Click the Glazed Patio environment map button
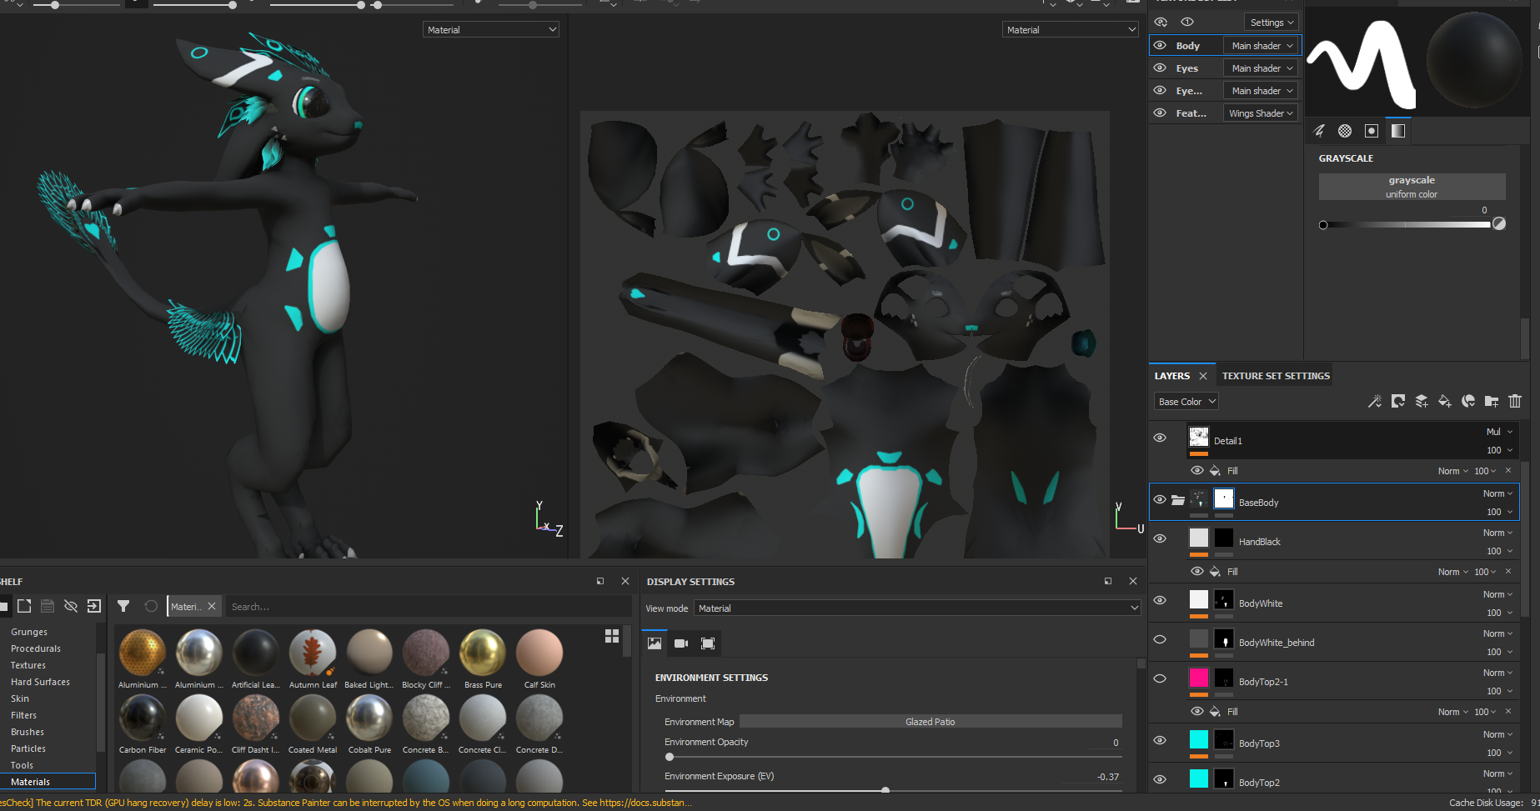The height and width of the screenshot is (811, 1540). tap(931, 722)
